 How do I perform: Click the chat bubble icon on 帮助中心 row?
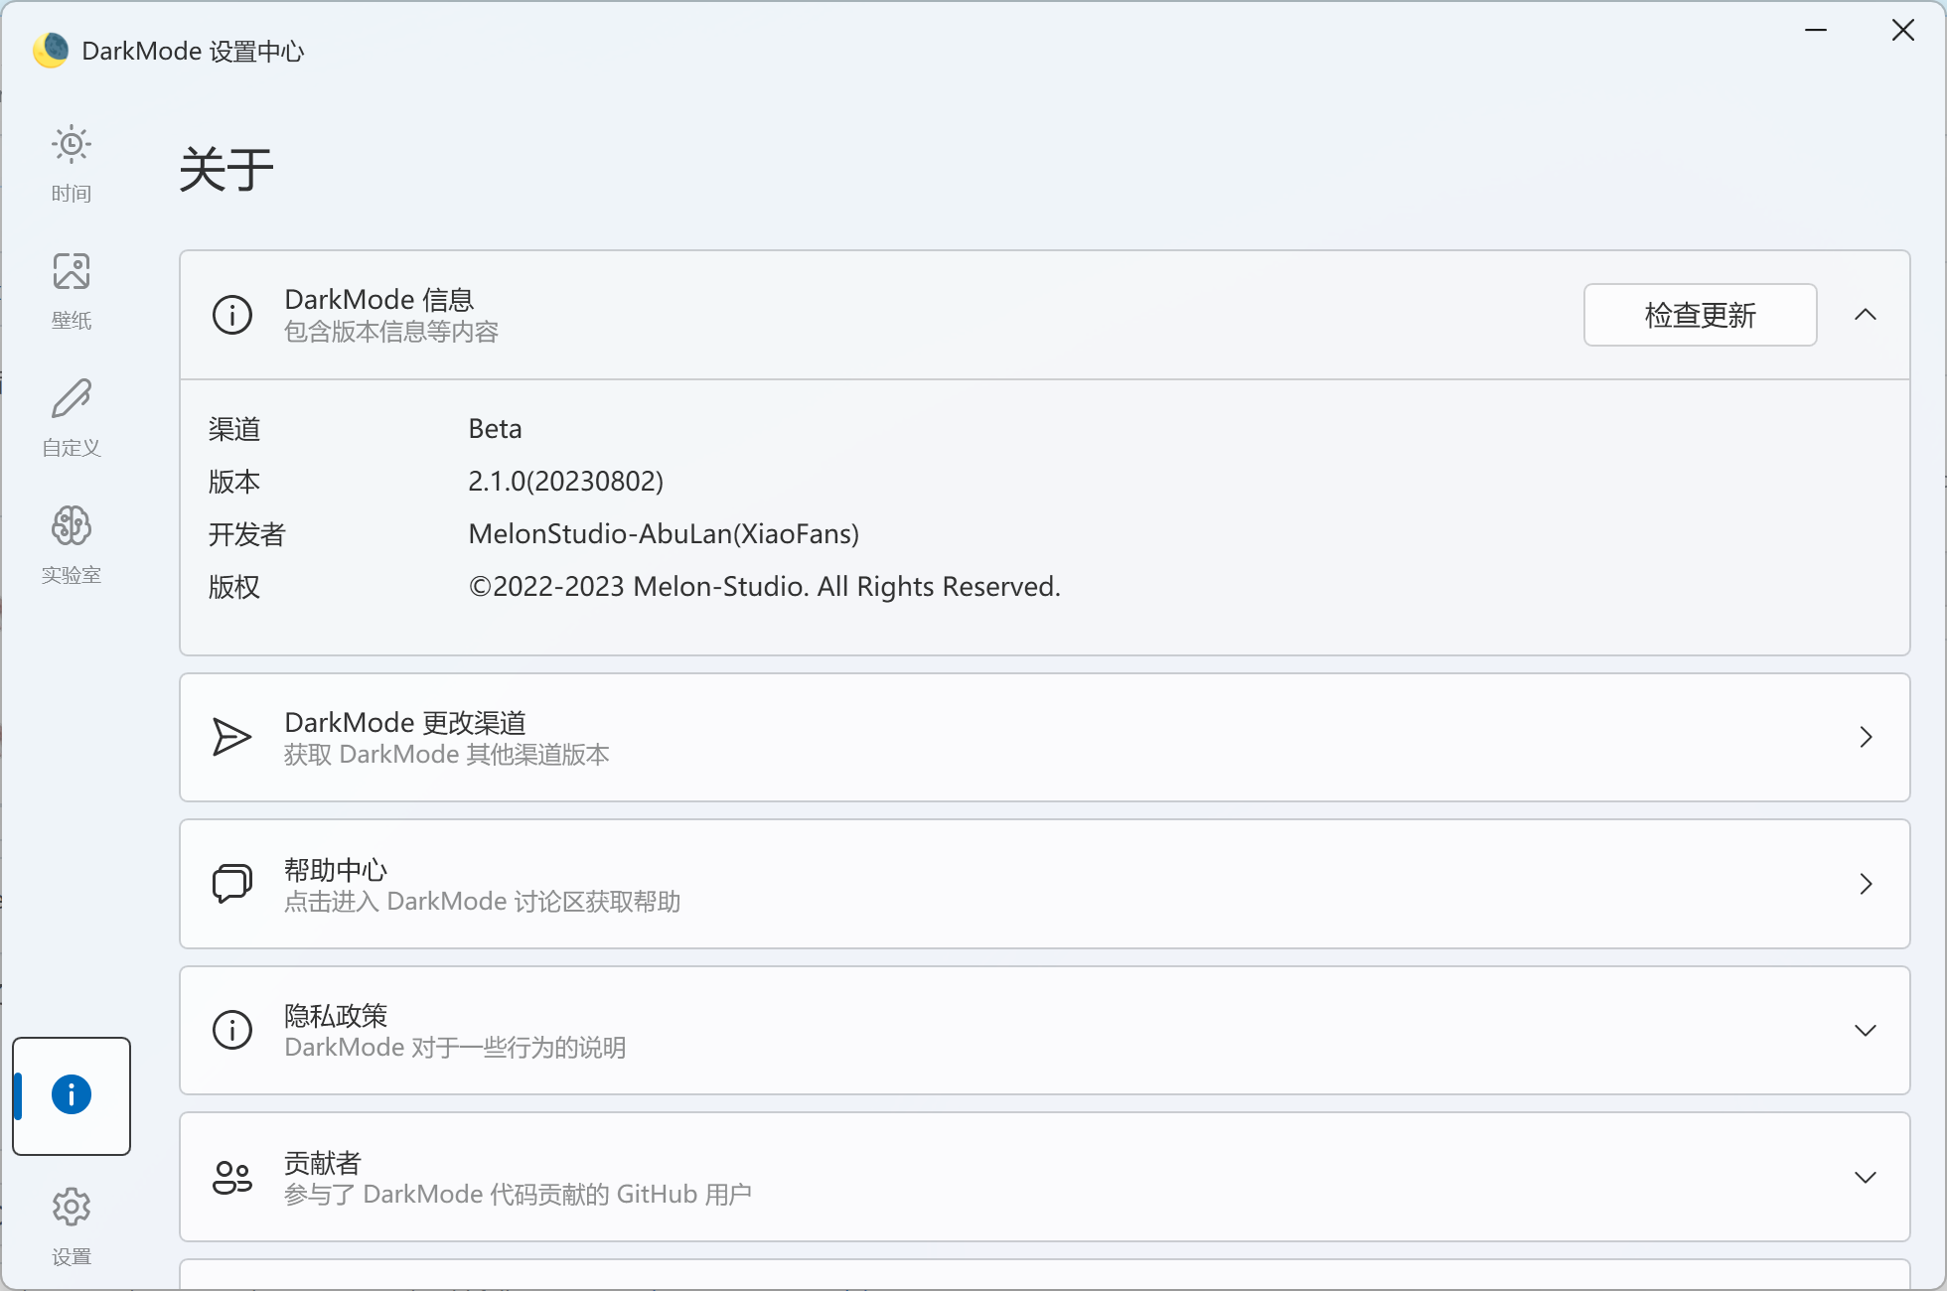(231, 884)
